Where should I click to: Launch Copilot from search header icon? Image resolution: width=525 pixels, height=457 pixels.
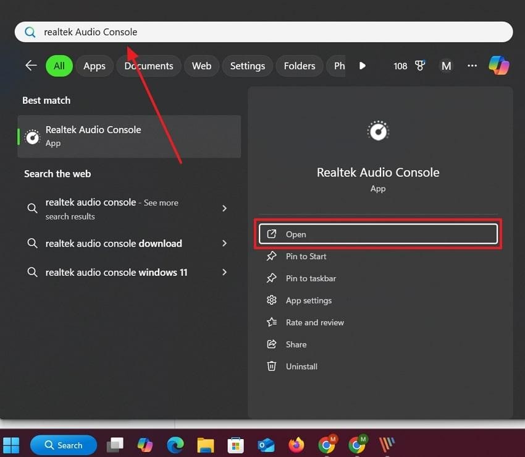point(499,66)
